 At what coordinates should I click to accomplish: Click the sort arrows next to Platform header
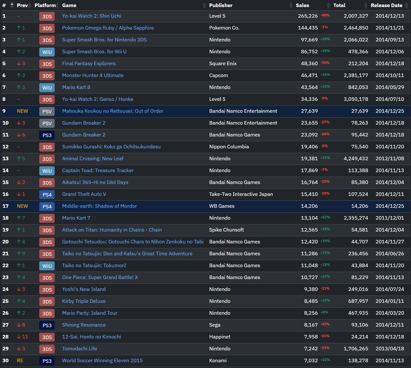pyautogui.click(x=58, y=5)
